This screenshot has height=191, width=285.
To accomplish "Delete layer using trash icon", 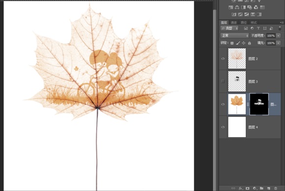I will pos(276,188).
